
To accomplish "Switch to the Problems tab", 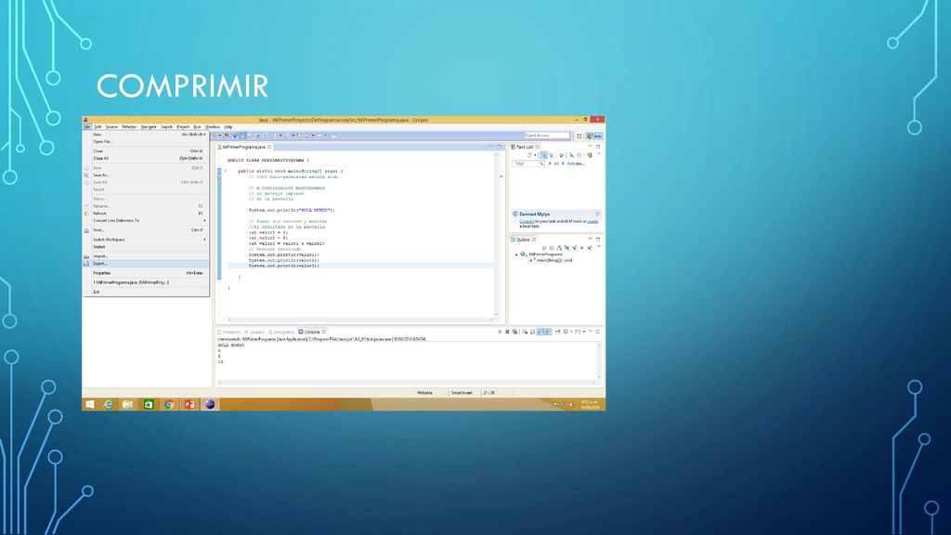I will [x=230, y=332].
